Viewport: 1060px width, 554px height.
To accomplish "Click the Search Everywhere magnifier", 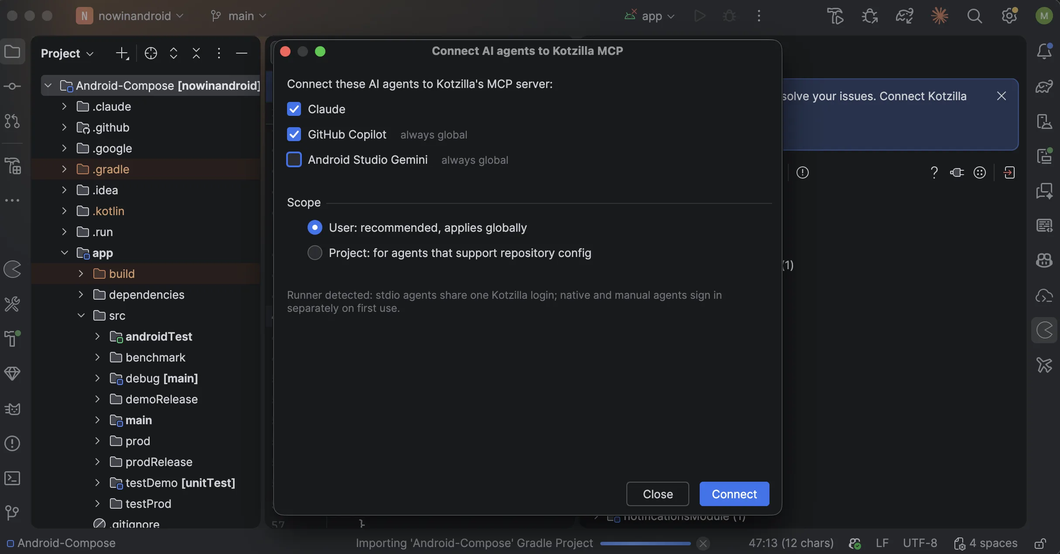I will click(x=975, y=16).
